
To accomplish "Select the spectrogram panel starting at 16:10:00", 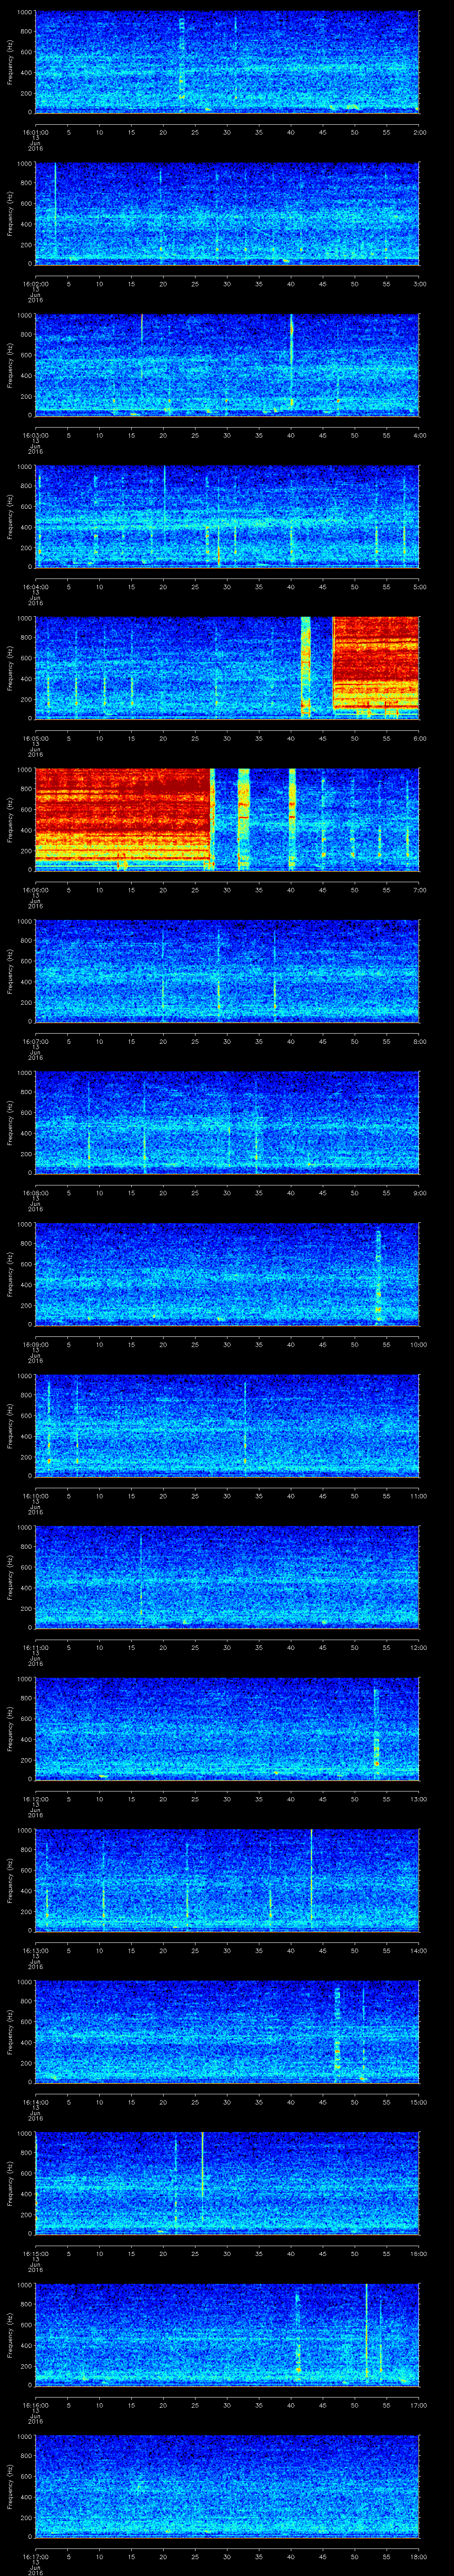I will coord(227,1425).
